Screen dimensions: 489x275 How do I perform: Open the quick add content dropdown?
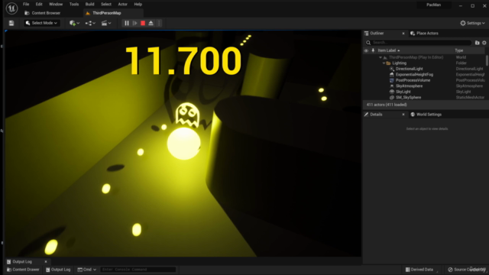[x=74, y=23]
